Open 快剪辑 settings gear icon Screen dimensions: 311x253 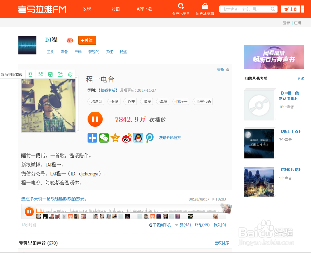[x=70, y=74]
